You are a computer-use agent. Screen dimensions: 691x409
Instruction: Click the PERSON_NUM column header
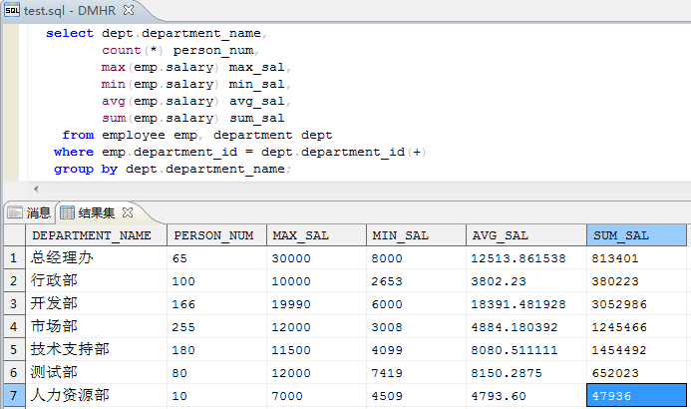coord(214,235)
